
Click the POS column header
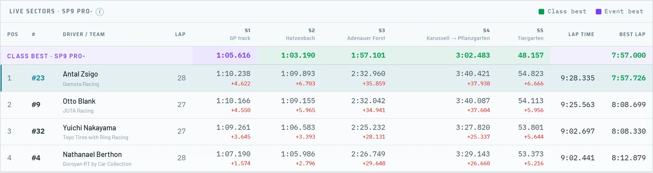point(13,34)
